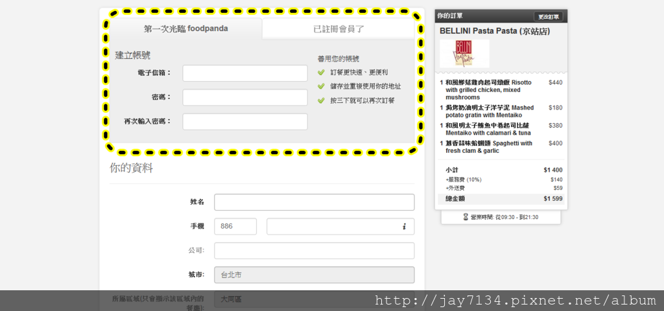Click the 善用您的帳號 heading
Image resolution: width=664 pixels, height=311 pixels.
338,59
